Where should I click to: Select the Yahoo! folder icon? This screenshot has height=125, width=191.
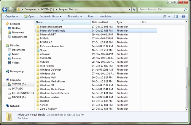click(x=38, y=105)
